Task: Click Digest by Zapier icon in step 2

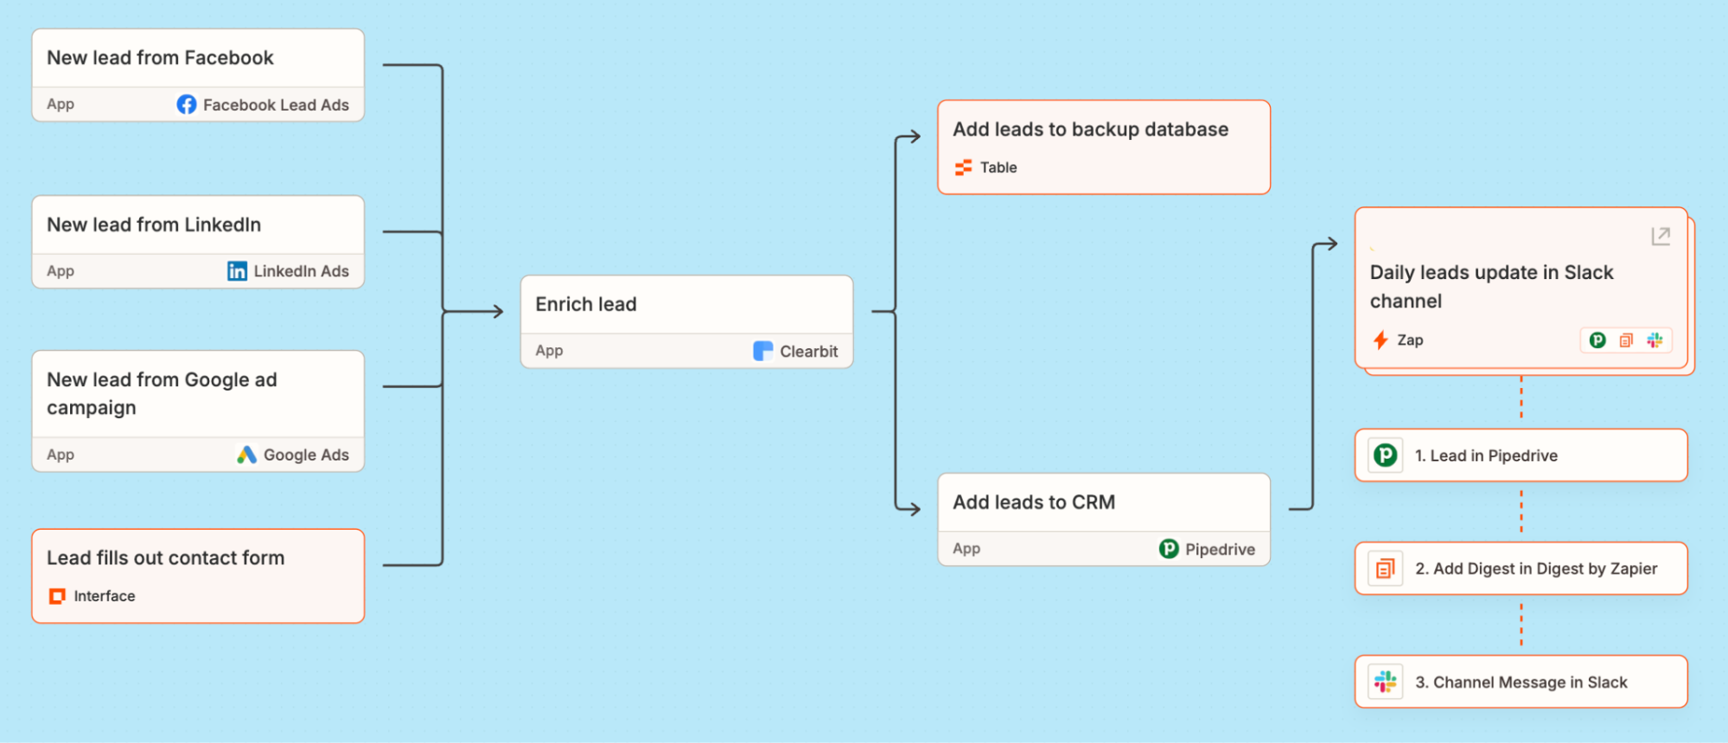Action: 1386,568
